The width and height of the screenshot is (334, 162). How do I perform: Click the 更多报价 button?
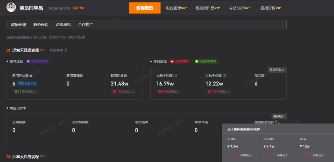tap(279, 116)
